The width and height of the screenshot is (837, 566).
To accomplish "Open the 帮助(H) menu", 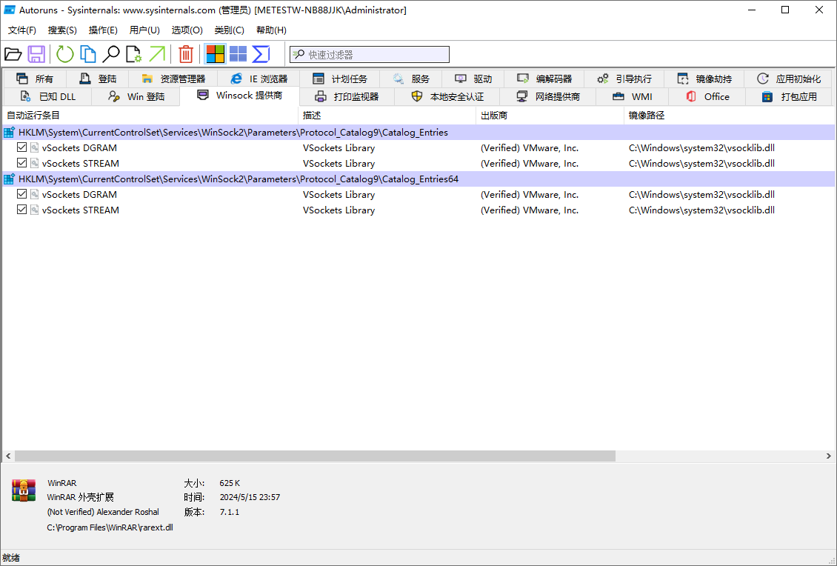I will pyautogui.click(x=271, y=30).
